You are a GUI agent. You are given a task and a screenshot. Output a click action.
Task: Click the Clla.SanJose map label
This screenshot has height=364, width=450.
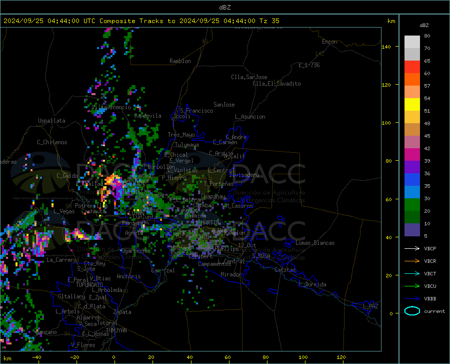coord(249,77)
